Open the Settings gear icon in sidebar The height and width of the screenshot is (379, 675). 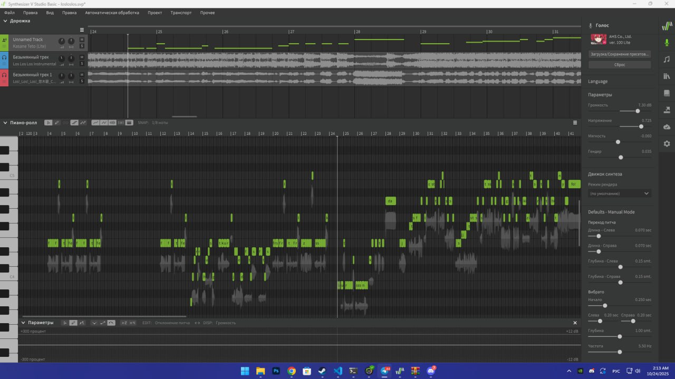pos(667,143)
